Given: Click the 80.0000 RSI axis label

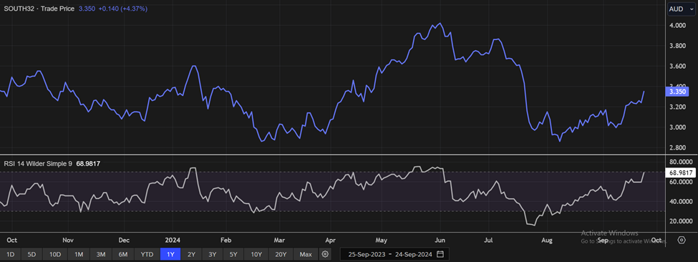Looking at the screenshot, I should pyautogui.click(x=681, y=162).
